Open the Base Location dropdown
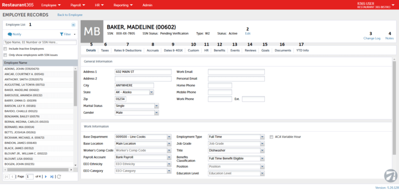 [x=169, y=144]
